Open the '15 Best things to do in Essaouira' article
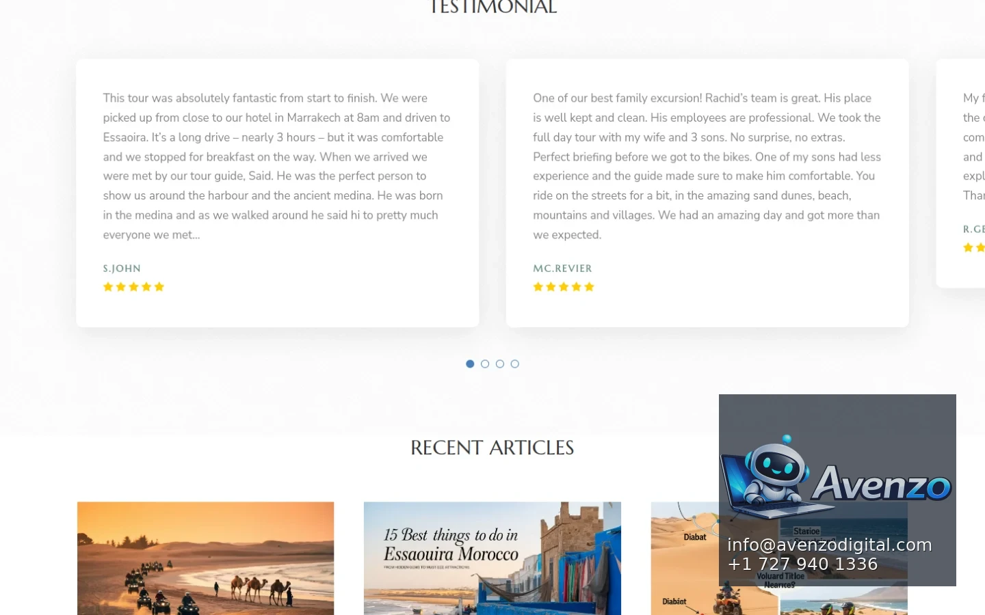985x615 pixels. [x=492, y=558]
